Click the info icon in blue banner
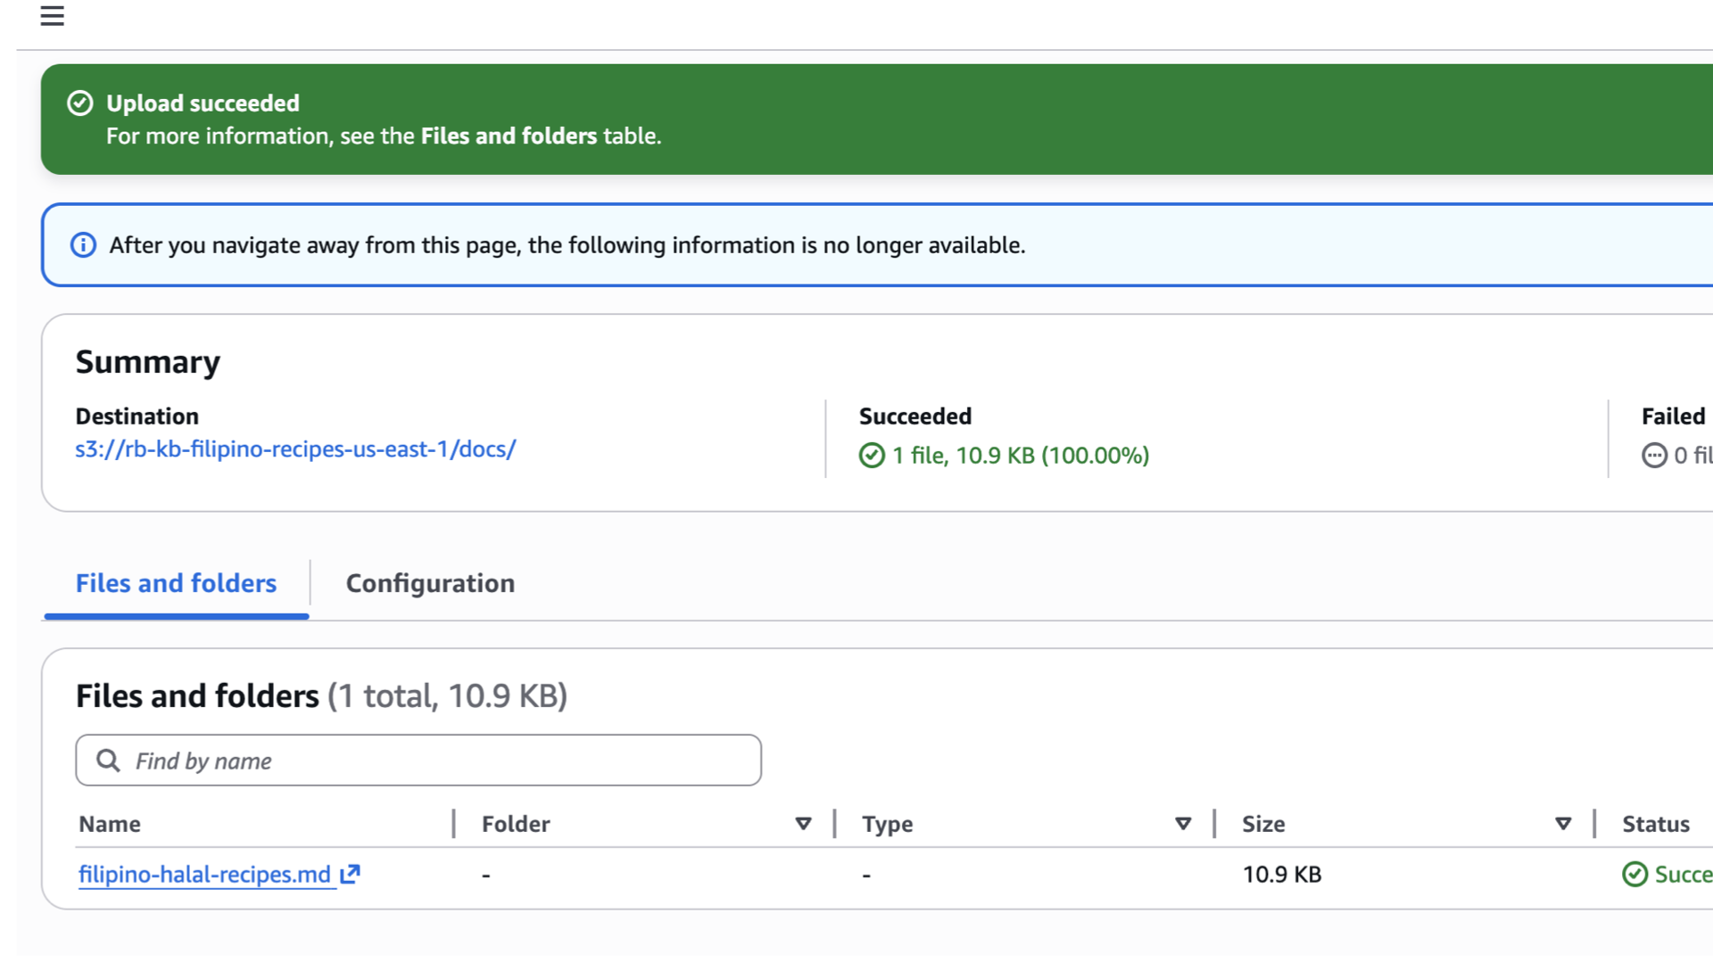1713x963 pixels. pos(83,245)
